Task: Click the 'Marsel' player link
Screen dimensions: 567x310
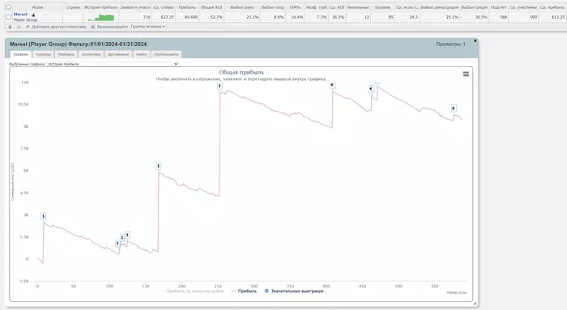Action: coord(20,15)
